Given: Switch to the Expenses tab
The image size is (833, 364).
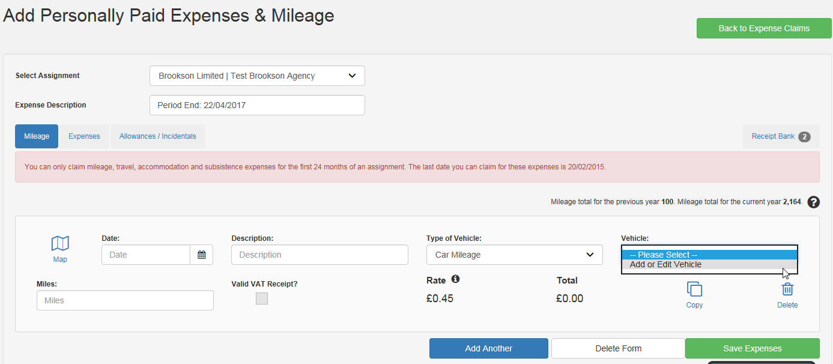Looking at the screenshot, I should coord(84,136).
